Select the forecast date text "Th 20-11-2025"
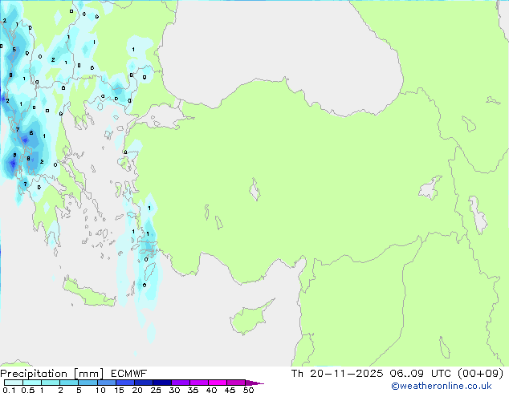 point(337,374)
